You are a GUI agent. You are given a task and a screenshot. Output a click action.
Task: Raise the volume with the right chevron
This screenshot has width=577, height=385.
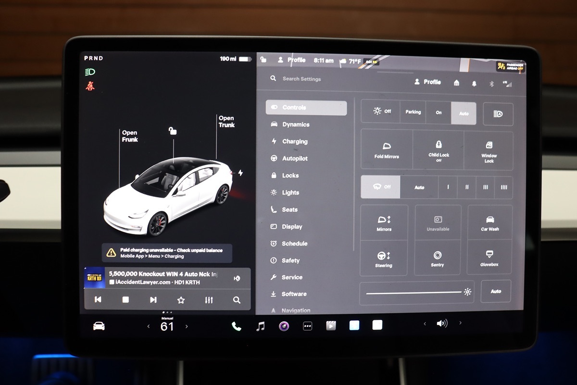coord(460,323)
